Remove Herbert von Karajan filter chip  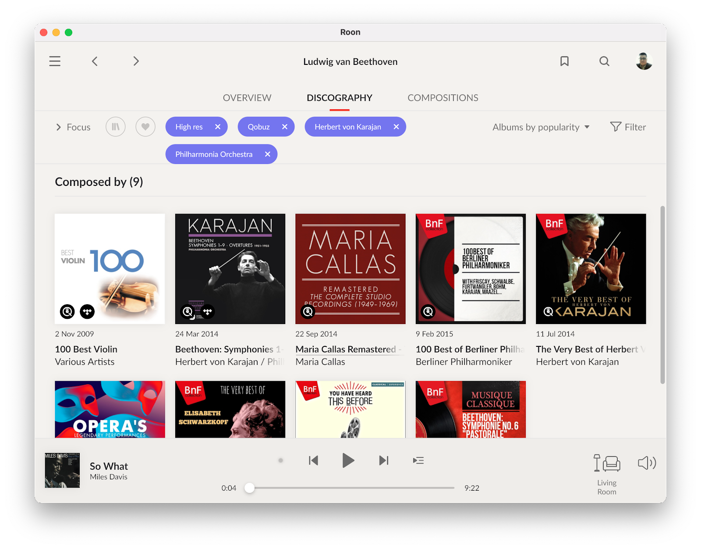click(396, 127)
